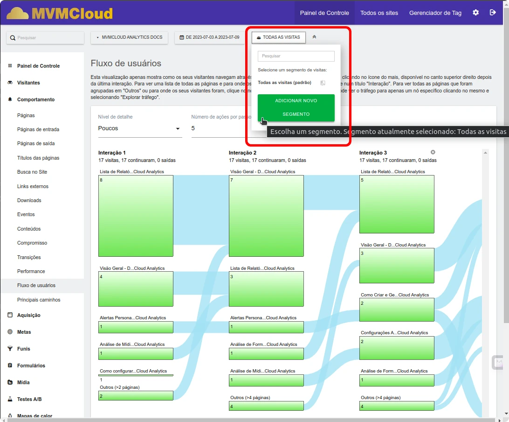This screenshot has width=509, height=422.
Task: Click the vertical scrollbar on right edge
Action: [506, 187]
